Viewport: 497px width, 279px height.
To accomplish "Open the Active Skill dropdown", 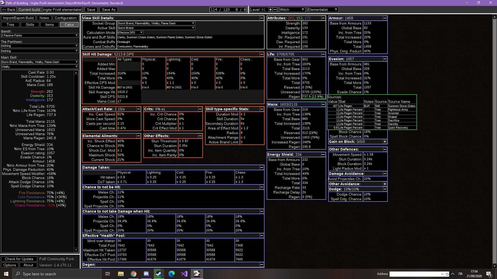I will coord(156,28).
